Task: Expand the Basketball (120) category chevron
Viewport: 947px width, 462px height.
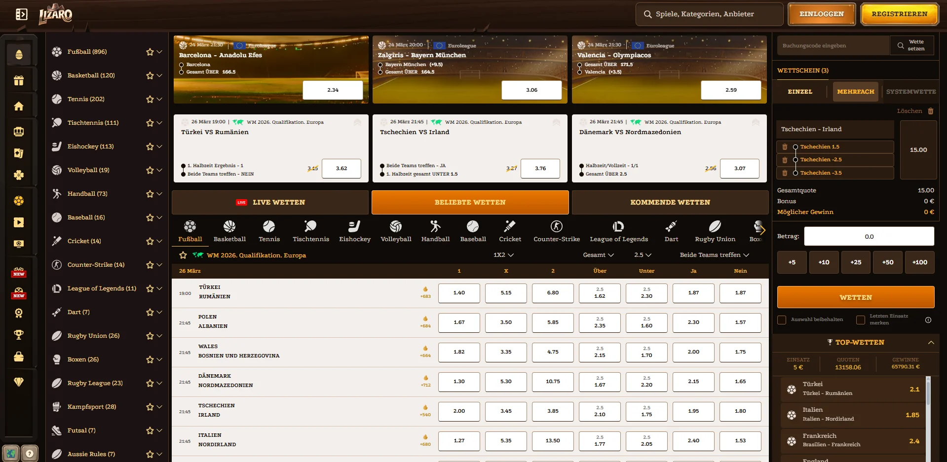Action: (159, 75)
